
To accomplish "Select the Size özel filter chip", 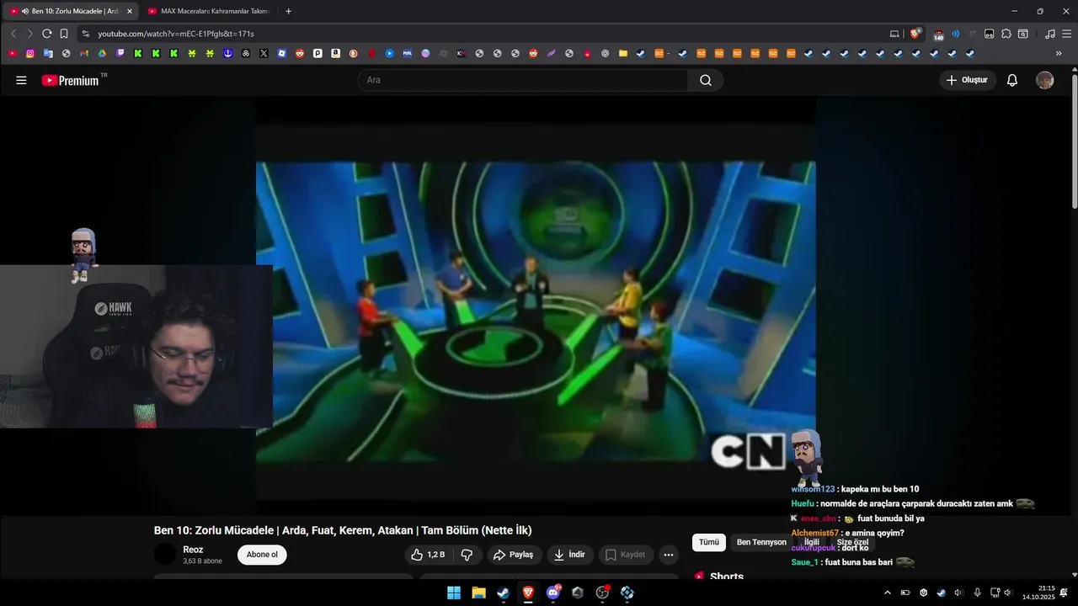I will pyautogui.click(x=852, y=542).
